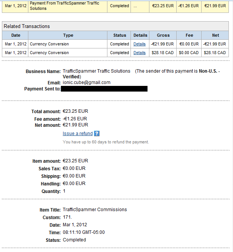Click the Fee column header
233x252 pixels.
pyautogui.click(x=189, y=35)
